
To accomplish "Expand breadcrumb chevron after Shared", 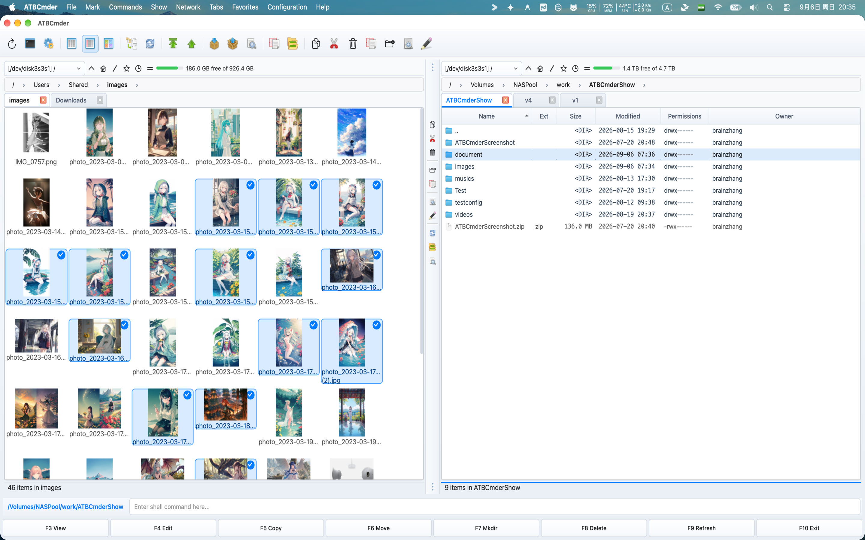I will tap(98, 85).
